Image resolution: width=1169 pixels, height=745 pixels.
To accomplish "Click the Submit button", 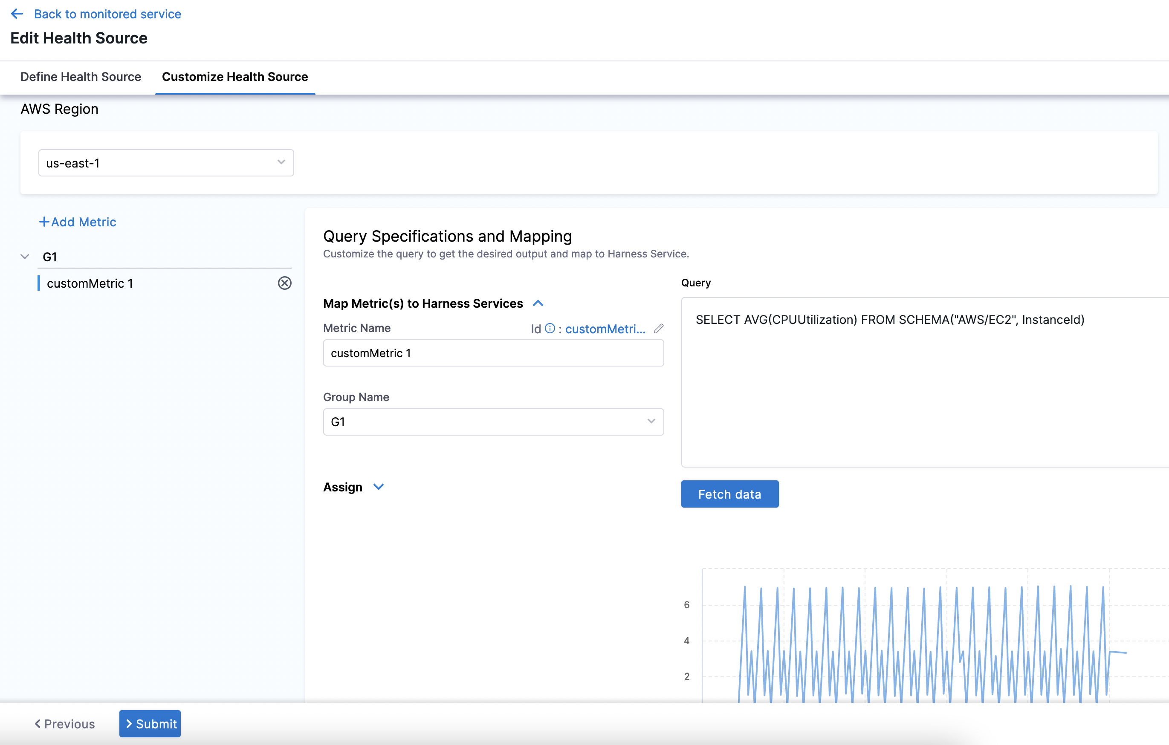I will [150, 724].
